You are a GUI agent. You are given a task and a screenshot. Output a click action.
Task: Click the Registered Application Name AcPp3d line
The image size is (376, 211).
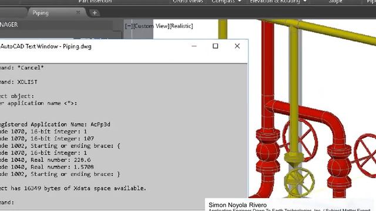coord(55,124)
